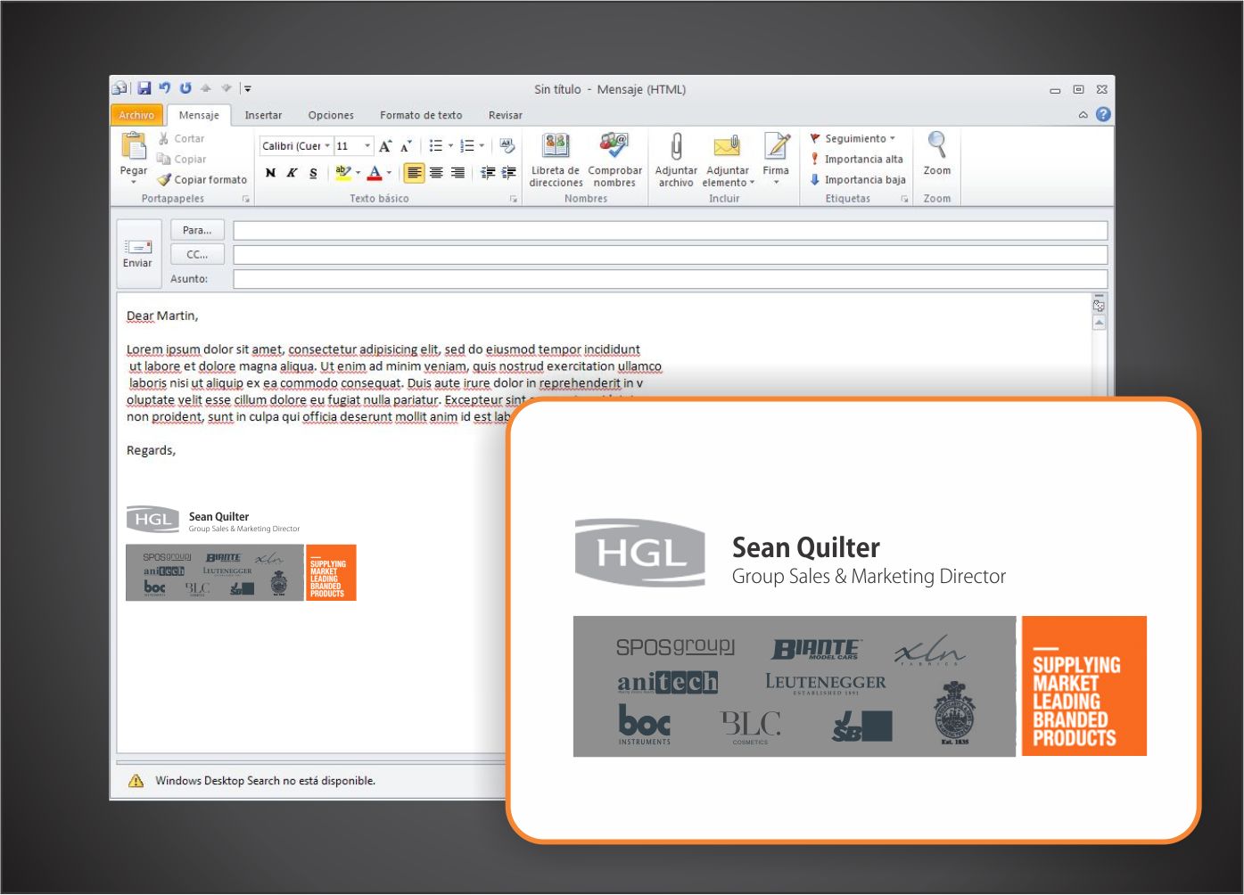The image size is (1244, 895).
Task: Click the Zoom magnifier icon
Action: (x=936, y=145)
